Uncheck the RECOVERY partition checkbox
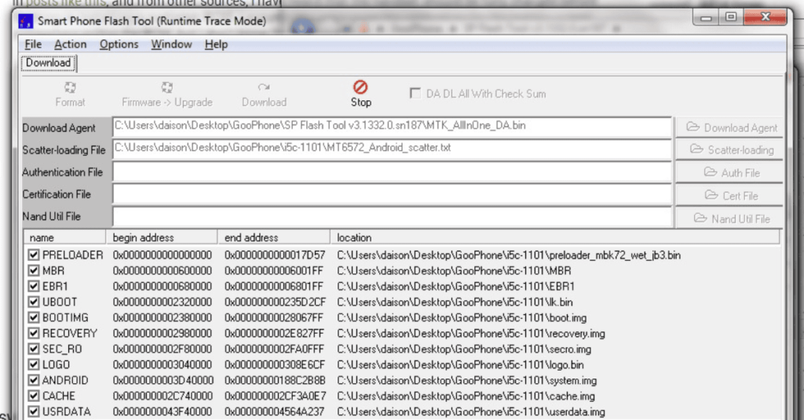The height and width of the screenshot is (420, 804). click(x=34, y=333)
